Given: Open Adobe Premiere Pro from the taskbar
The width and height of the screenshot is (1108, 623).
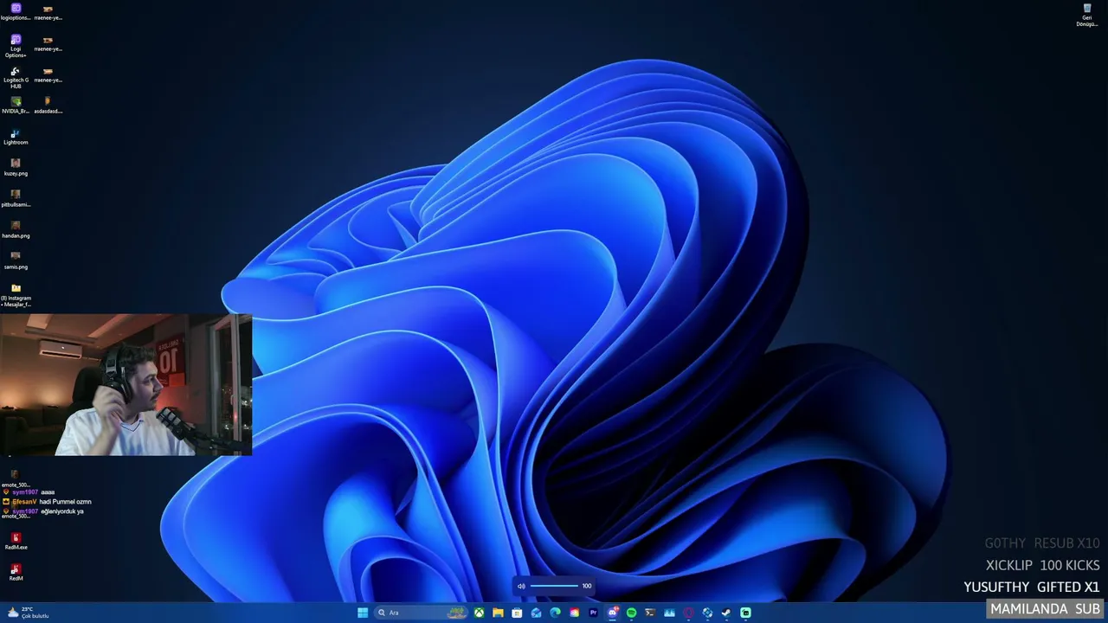Looking at the screenshot, I should (593, 613).
